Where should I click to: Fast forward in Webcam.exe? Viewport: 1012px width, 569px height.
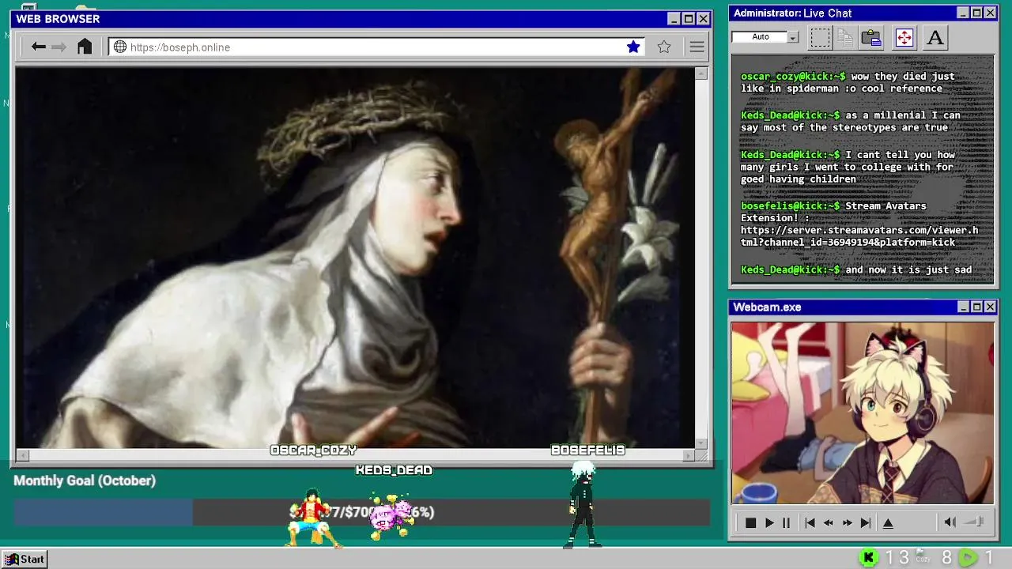coord(847,522)
